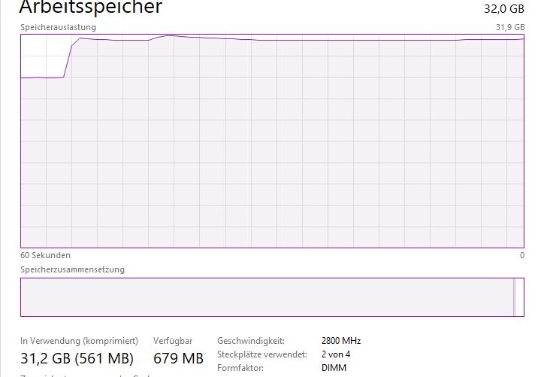The height and width of the screenshot is (377, 541).
Task: Click the In Verwendung (komprimiert) label
Action: point(79,341)
